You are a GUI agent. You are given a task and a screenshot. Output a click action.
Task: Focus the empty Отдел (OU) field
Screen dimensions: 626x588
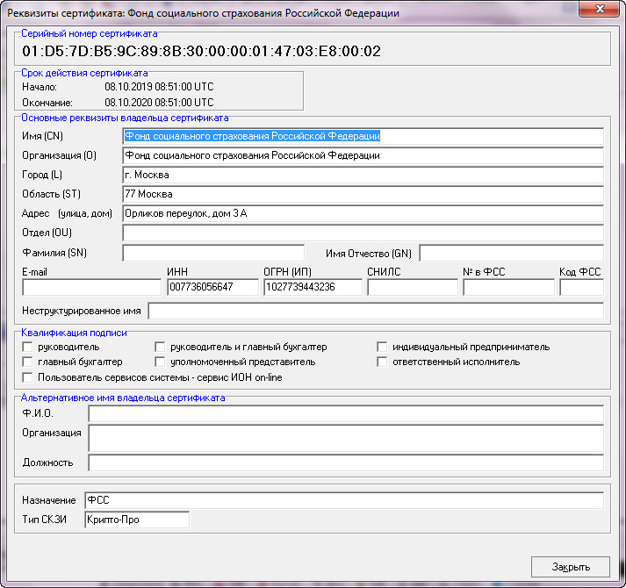tap(363, 233)
